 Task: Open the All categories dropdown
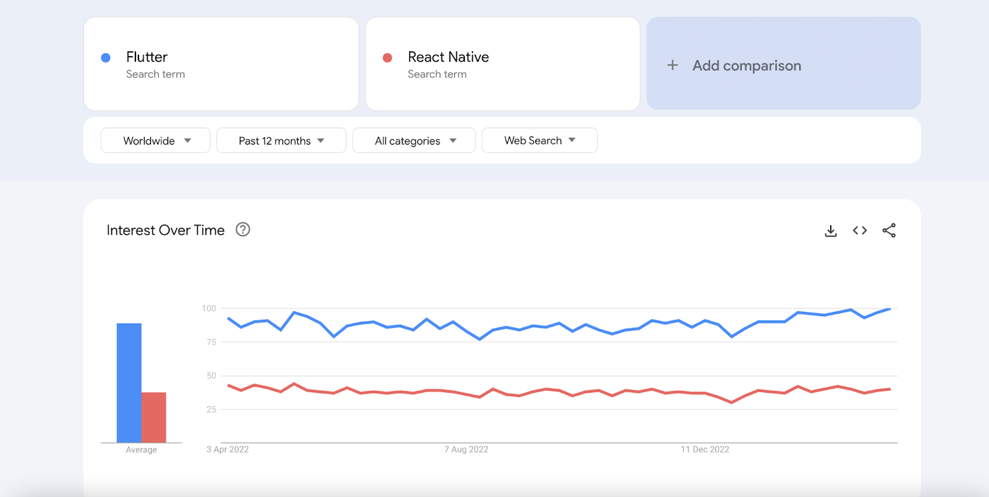click(x=414, y=141)
